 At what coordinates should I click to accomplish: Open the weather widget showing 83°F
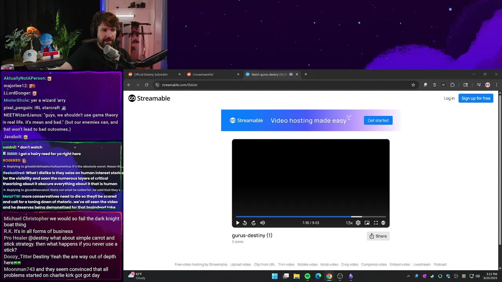click(137, 276)
